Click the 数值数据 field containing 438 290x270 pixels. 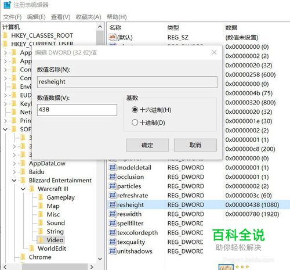click(77, 110)
